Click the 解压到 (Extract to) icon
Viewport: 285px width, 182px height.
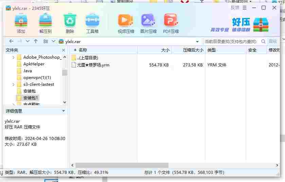(46, 24)
